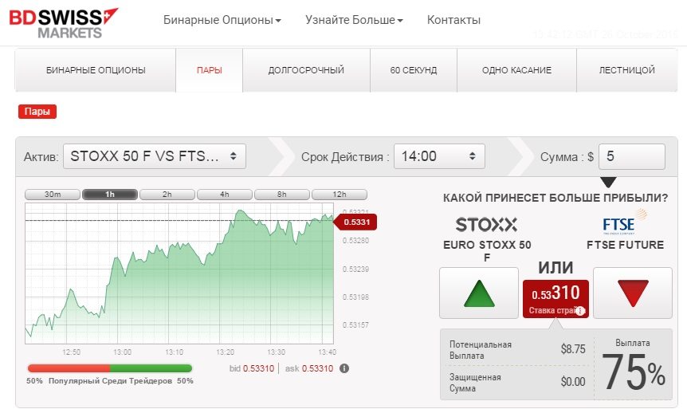Open the Актив asset dropdown
The image size is (687, 413).
tap(155, 156)
